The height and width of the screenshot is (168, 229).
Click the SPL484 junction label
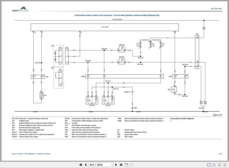[88, 61]
